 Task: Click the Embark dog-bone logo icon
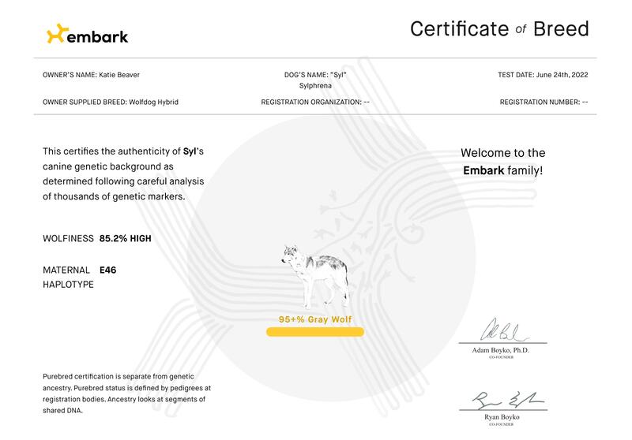pyautogui.click(x=58, y=35)
